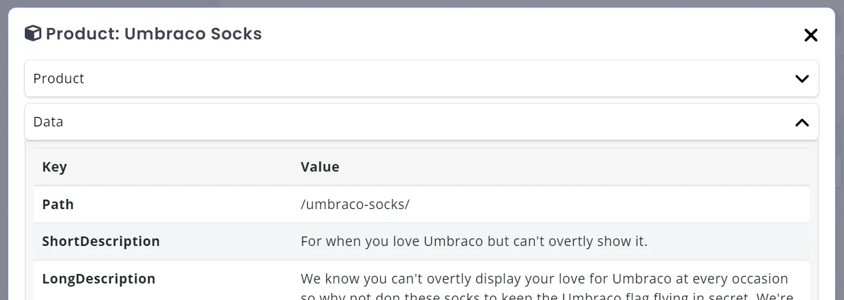
Task: Click the "Key" column header
Action: 55,167
